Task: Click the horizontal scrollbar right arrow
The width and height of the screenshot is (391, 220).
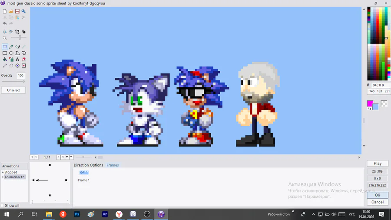Action: [359, 157]
